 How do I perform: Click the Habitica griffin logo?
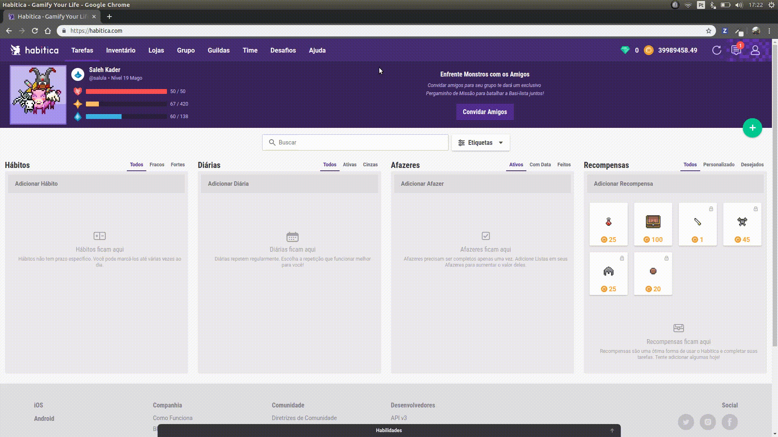point(15,50)
